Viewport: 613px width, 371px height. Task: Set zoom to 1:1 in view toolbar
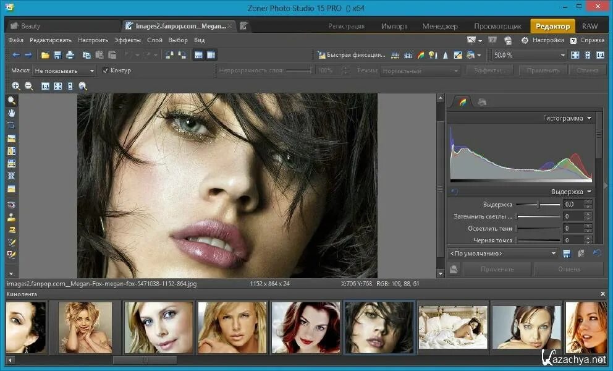click(x=45, y=86)
